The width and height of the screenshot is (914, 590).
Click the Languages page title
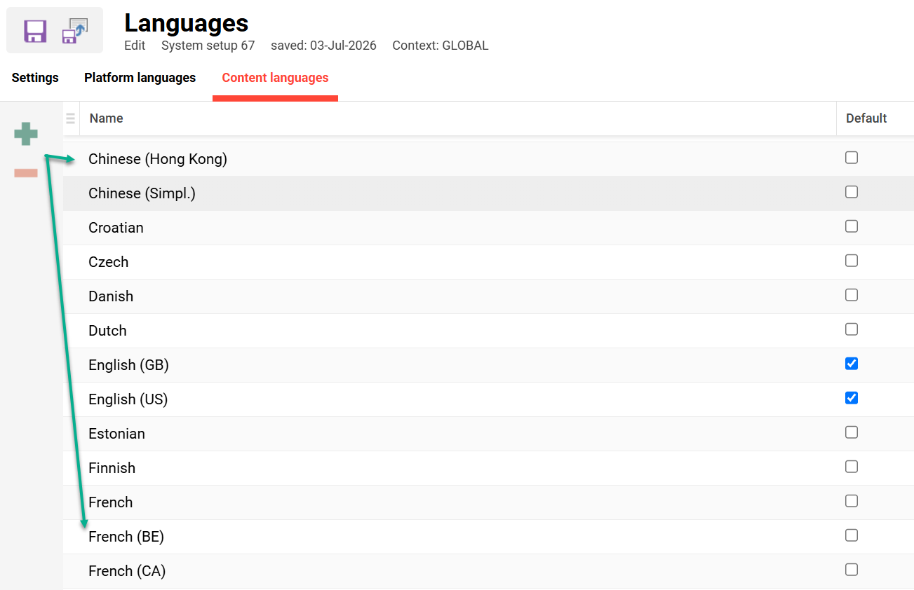click(x=187, y=23)
